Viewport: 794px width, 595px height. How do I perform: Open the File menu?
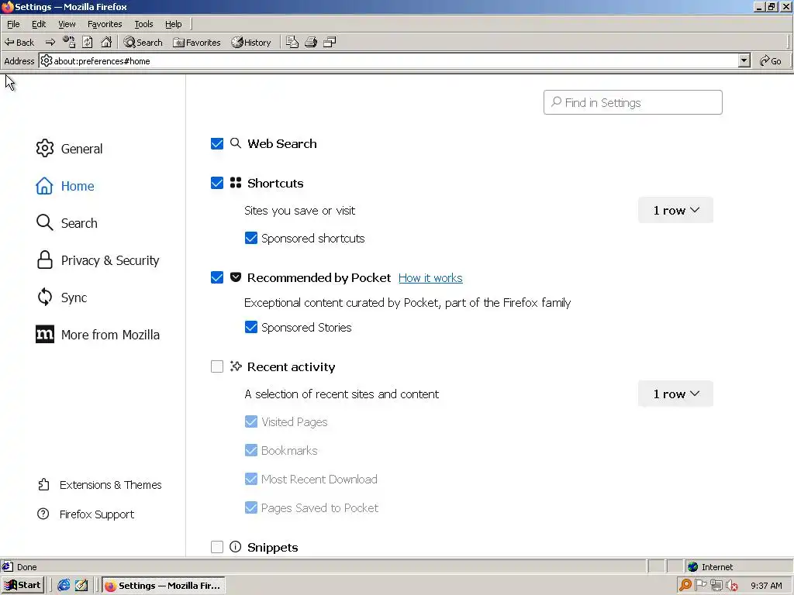click(13, 24)
